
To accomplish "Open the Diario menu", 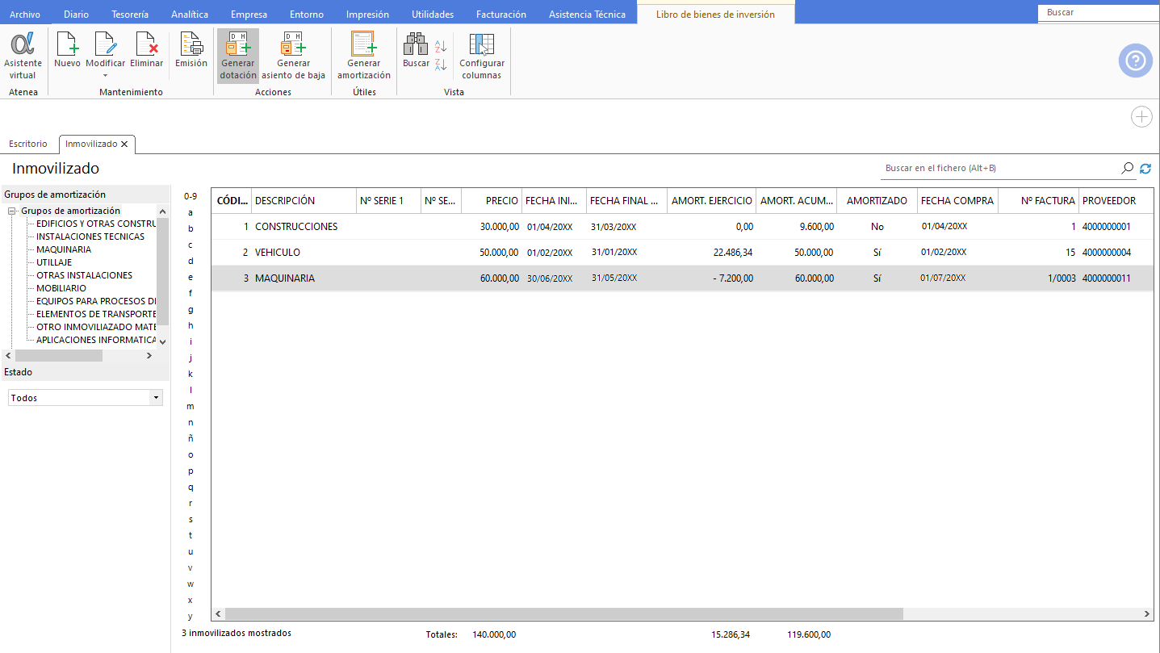I will click(76, 15).
